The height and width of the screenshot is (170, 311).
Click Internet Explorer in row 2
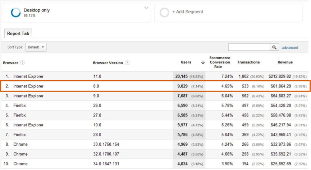coord(28,86)
